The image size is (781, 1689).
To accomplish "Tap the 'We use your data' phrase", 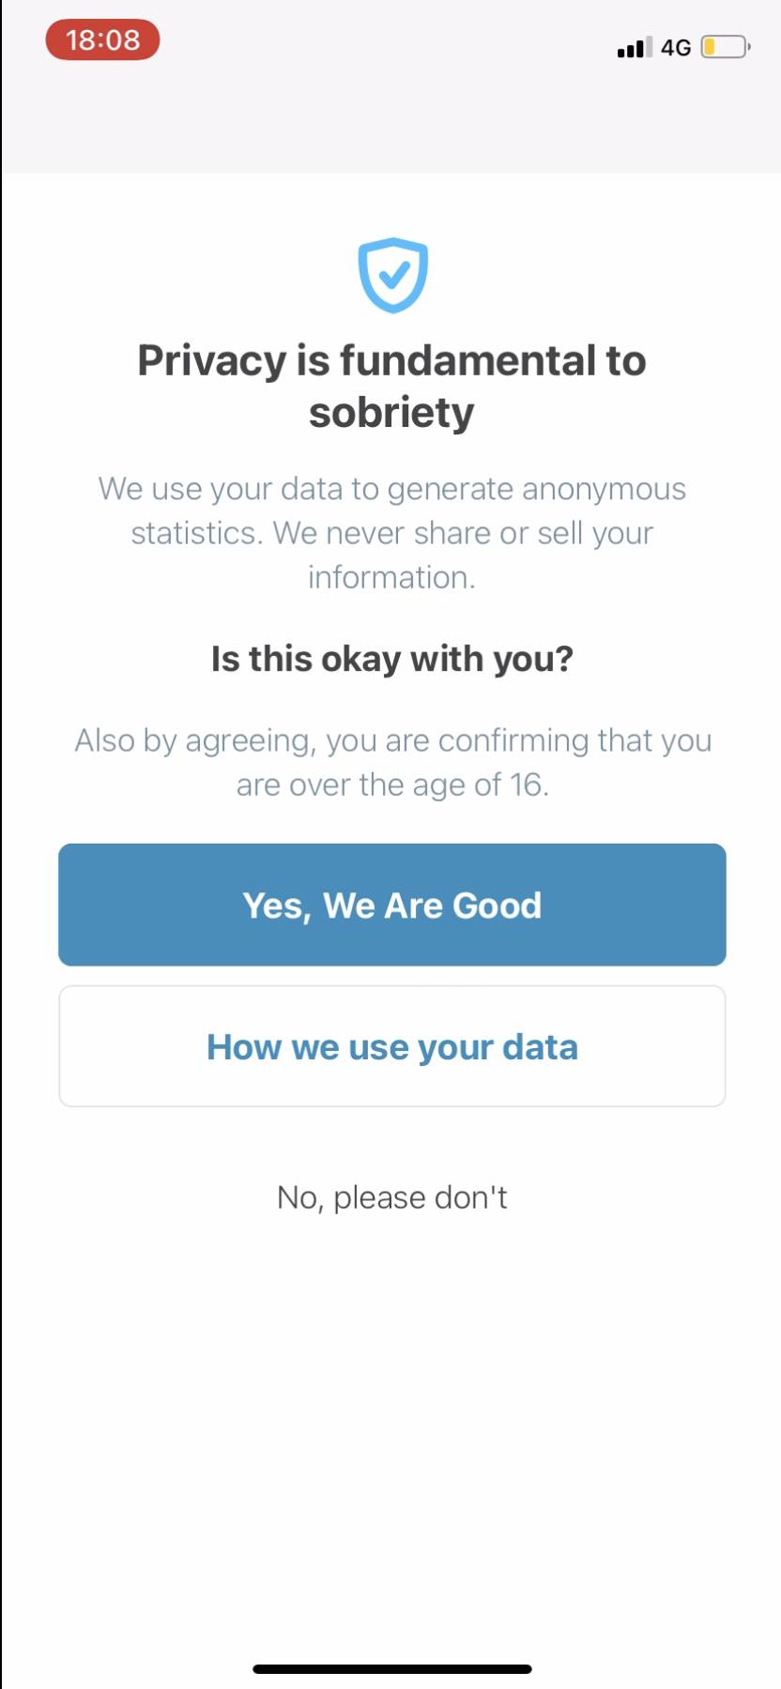I will coord(221,489).
